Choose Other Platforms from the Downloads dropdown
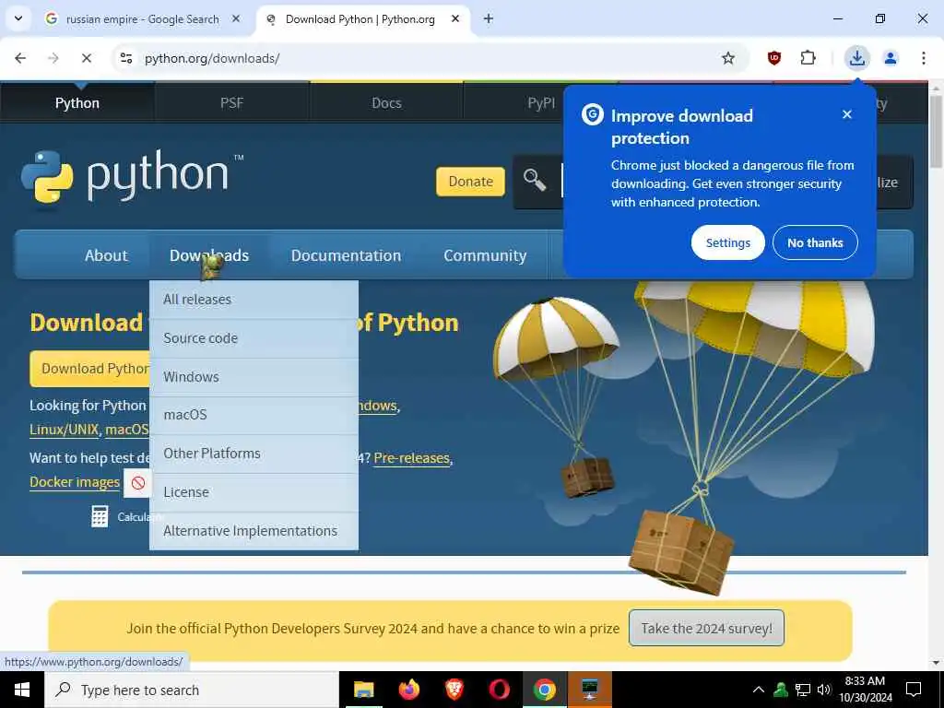944x708 pixels. (x=254, y=454)
